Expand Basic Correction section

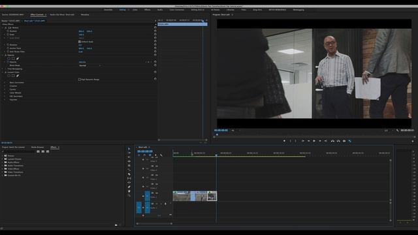(x=5, y=83)
